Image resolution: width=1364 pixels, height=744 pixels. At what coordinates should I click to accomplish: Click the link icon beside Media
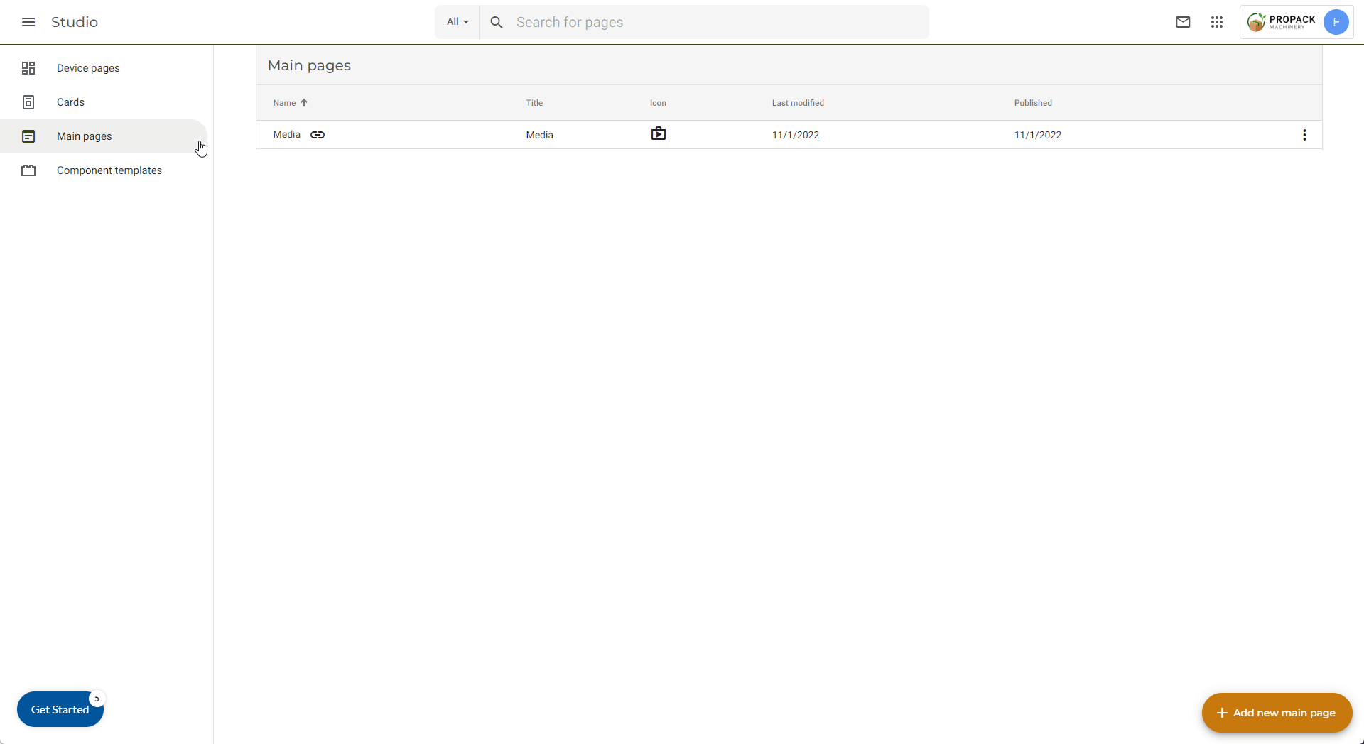(x=318, y=135)
